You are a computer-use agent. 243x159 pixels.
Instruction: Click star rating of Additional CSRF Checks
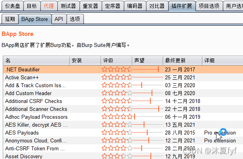117,101
